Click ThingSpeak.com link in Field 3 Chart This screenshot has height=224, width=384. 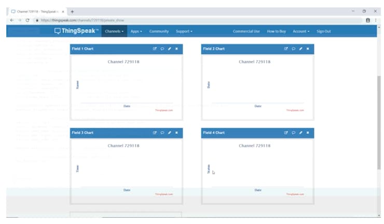pyautogui.click(x=164, y=194)
